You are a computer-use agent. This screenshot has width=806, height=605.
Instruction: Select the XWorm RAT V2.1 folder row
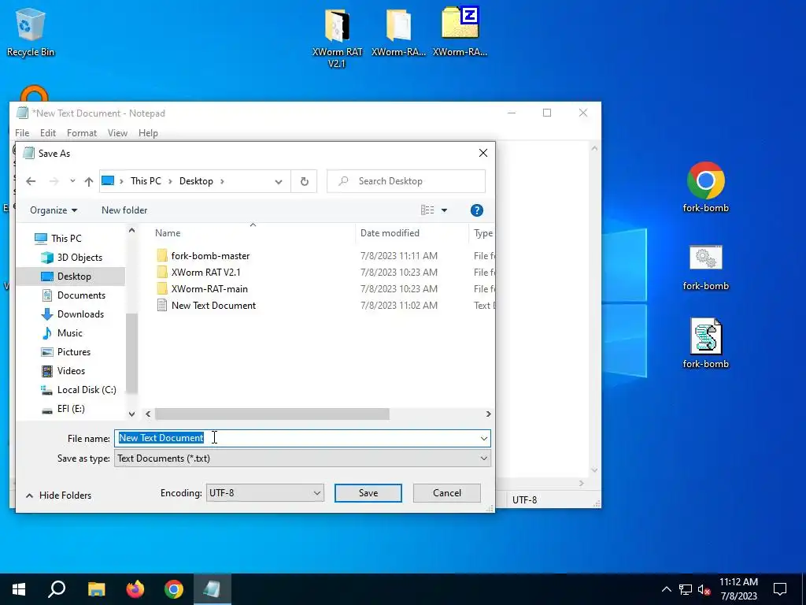205,272
